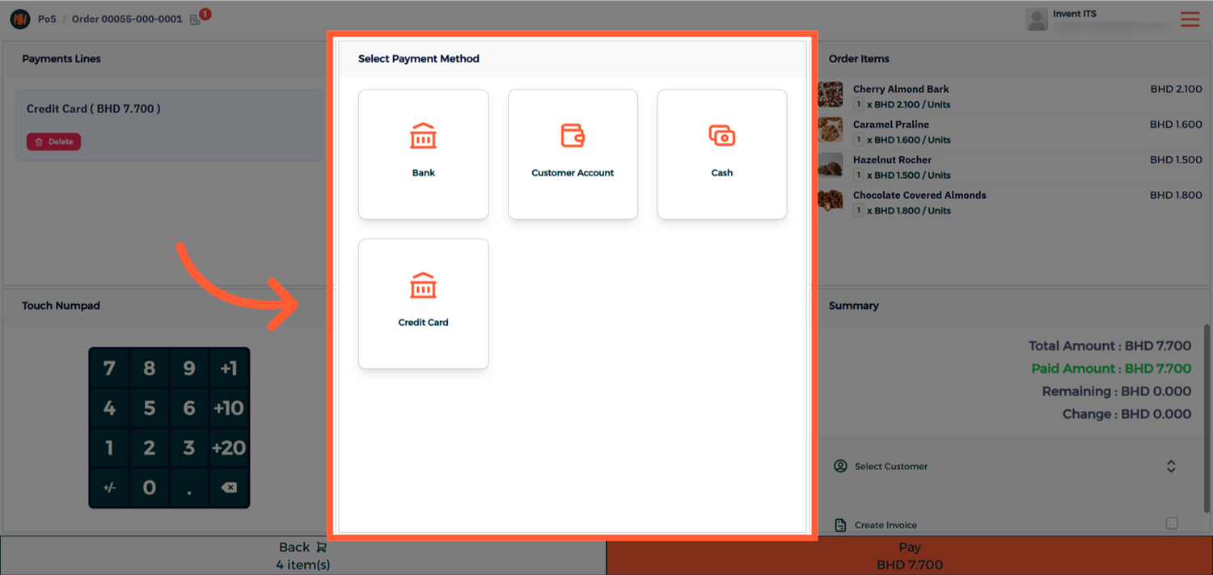
Task: Click the app logo in header
Action: click(x=19, y=19)
